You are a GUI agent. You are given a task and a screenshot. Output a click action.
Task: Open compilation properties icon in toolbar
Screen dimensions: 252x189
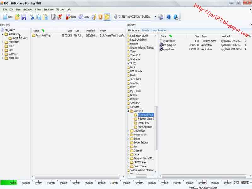click(x=53, y=17)
